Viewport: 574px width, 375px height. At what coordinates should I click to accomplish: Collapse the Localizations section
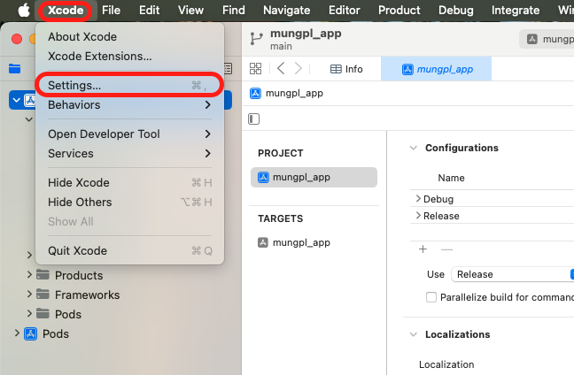tap(414, 334)
